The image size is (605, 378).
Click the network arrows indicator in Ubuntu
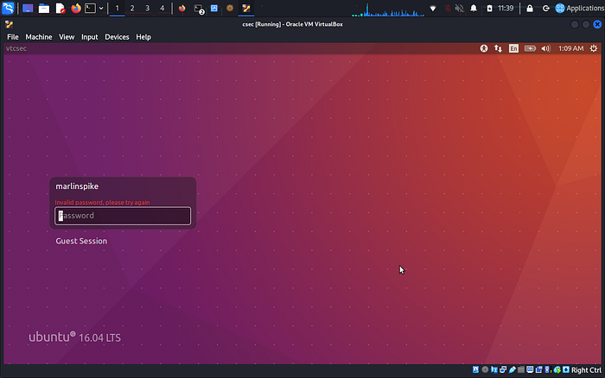499,49
